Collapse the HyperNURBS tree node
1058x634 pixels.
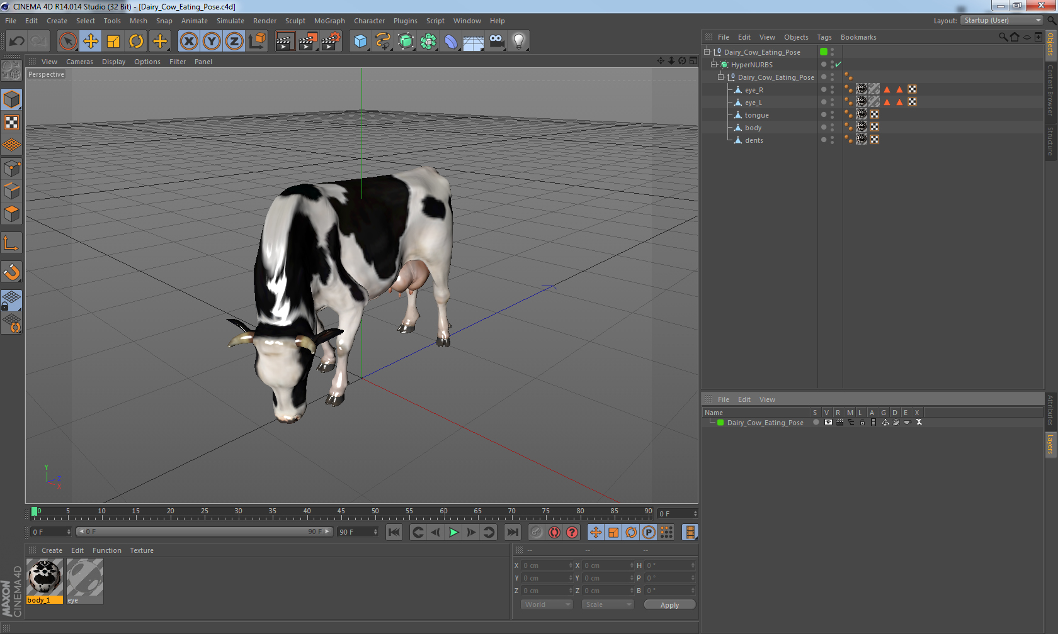click(714, 64)
